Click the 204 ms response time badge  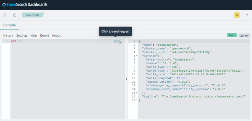tap(244, 36)
